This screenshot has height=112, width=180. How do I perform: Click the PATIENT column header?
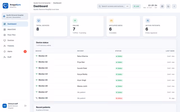[x=80, y=51]
